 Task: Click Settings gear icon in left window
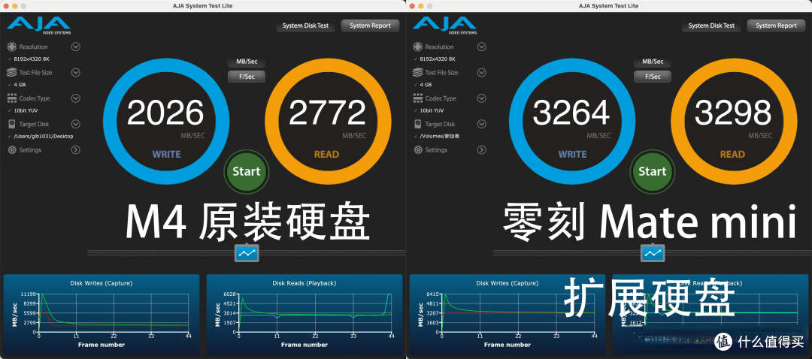pyautogui.click(x=11, y=150)
